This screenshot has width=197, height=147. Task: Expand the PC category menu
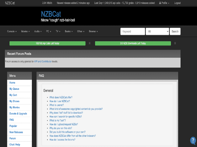pos(49,31)
